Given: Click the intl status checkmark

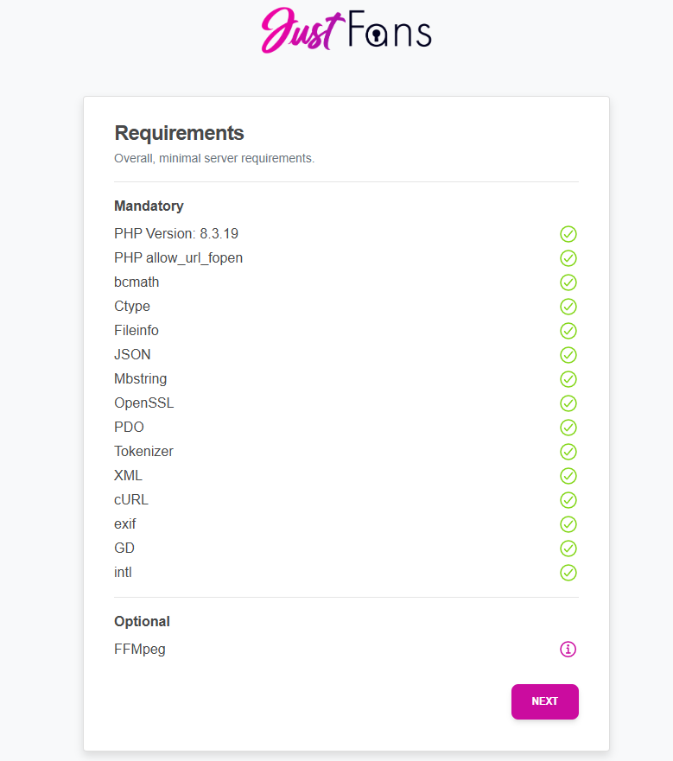Looking at the screenshot, I should [x=568, y=573].
